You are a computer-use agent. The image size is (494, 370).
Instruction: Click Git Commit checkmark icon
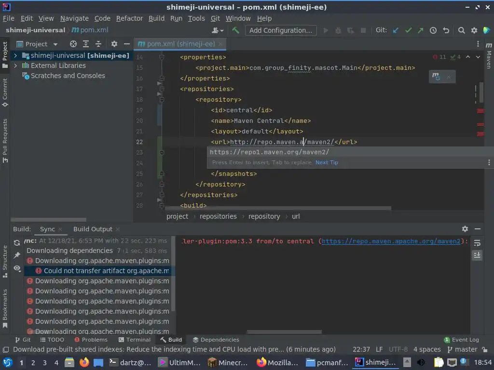408,30
